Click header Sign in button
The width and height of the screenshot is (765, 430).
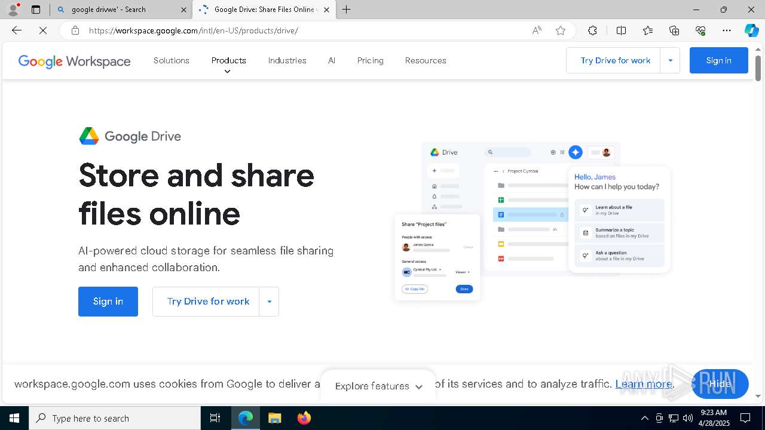pos(718,60)
